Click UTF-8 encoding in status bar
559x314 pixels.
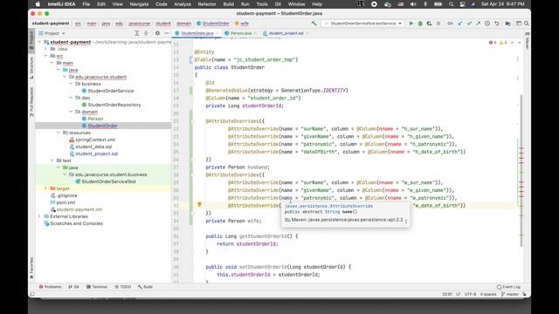(470, 295)
